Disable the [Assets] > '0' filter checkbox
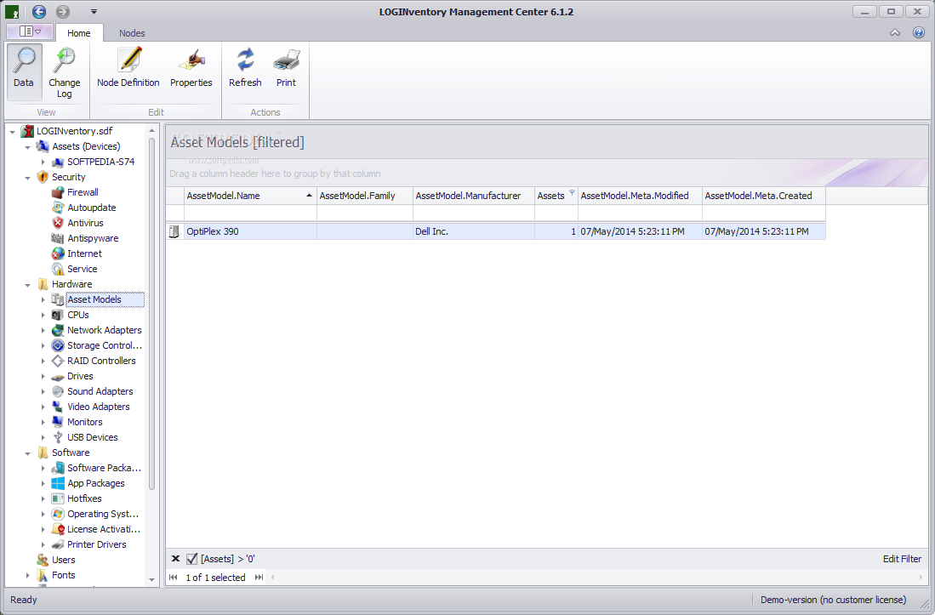The image size is (935, 615). click(191, 559)
